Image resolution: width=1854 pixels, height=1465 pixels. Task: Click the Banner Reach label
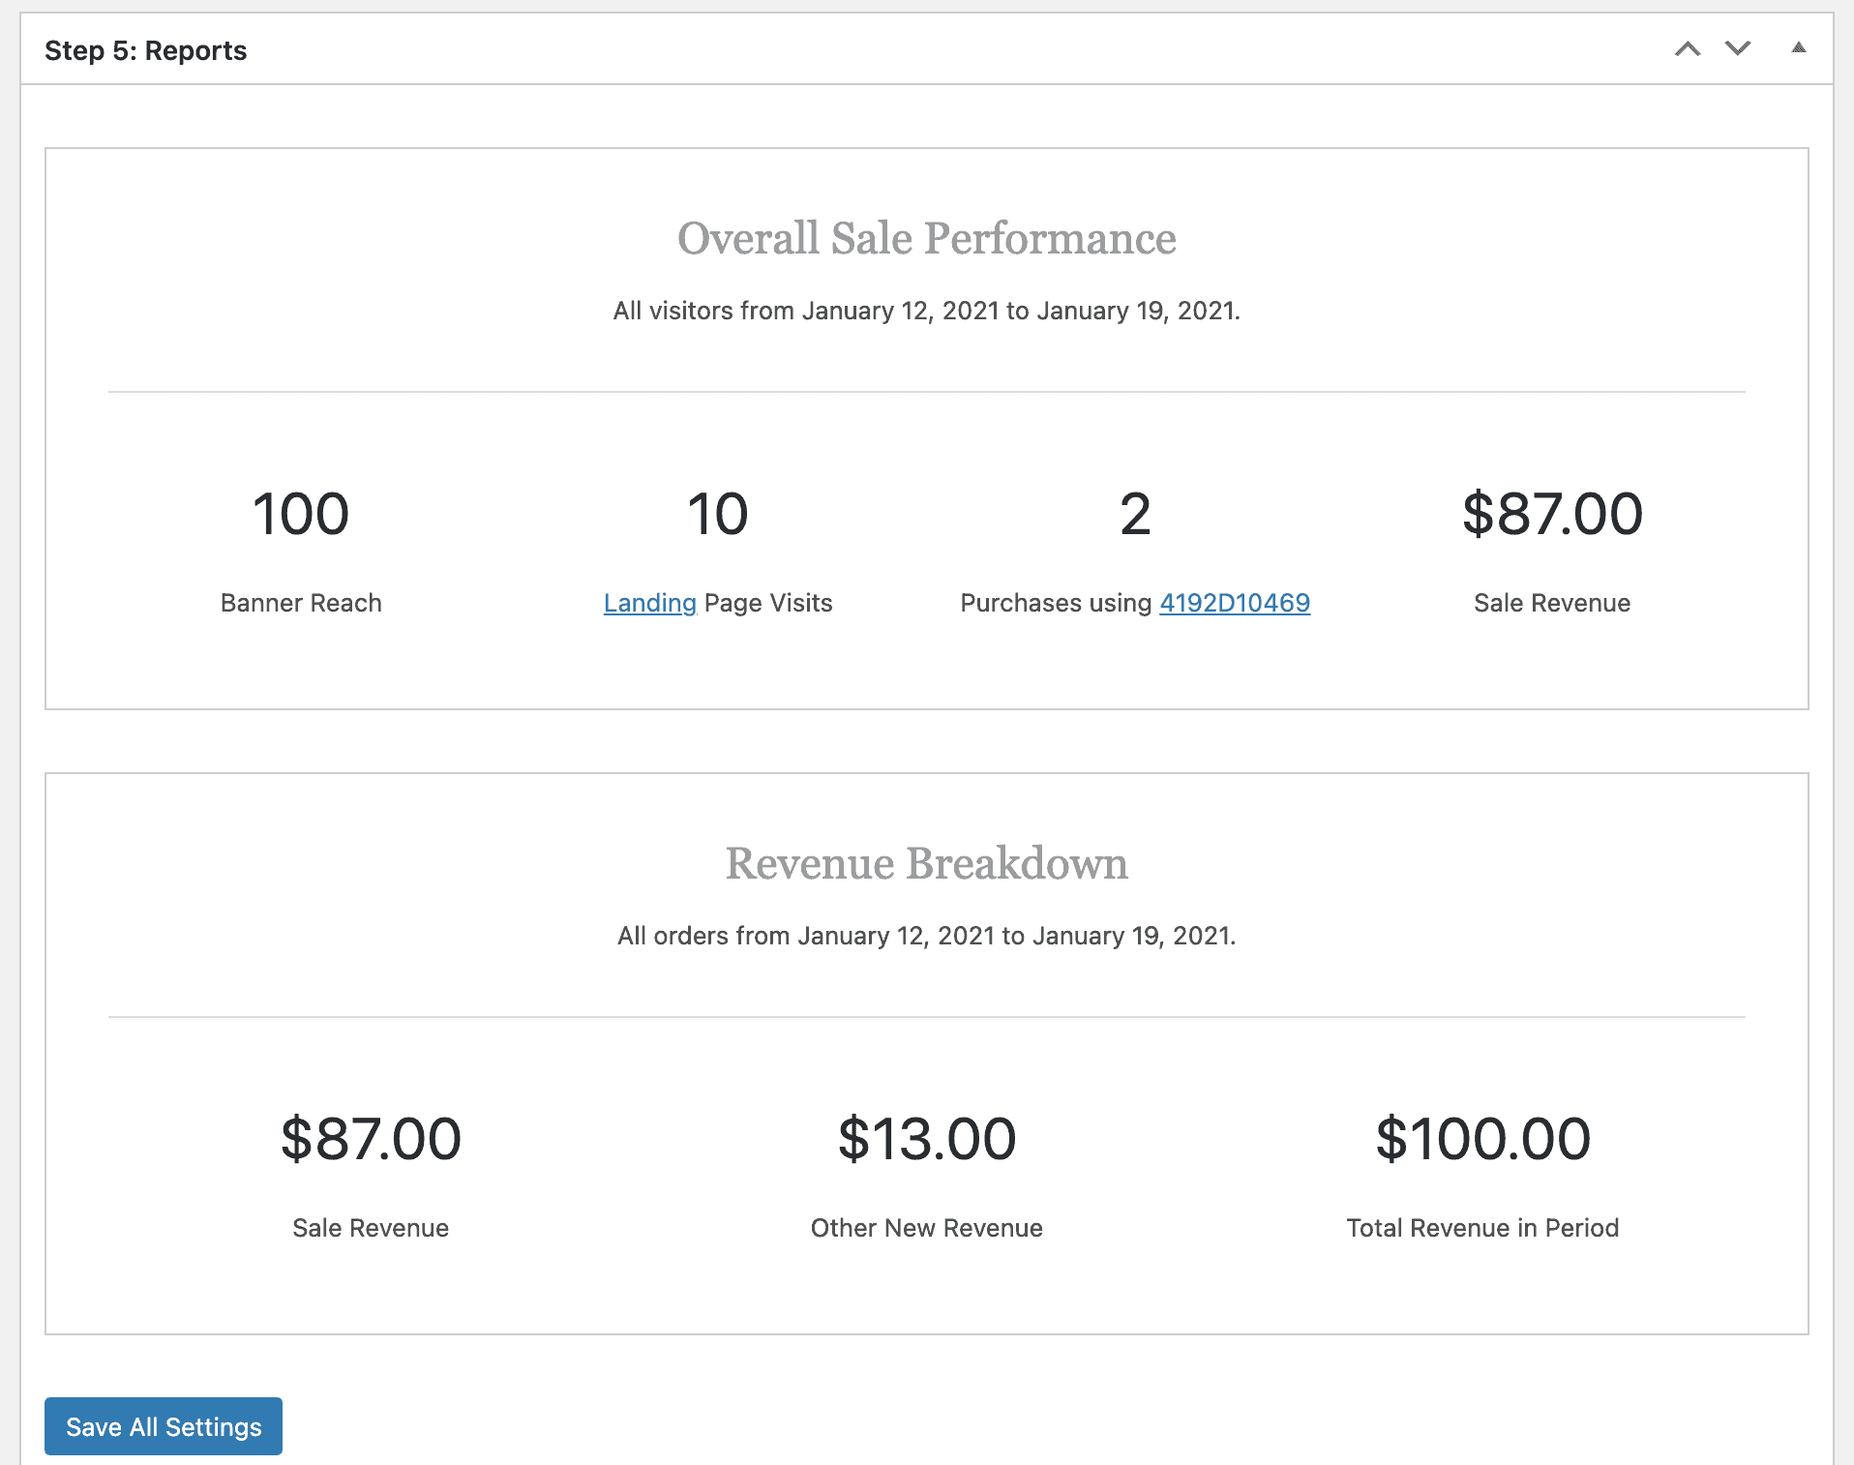[301, 603]
